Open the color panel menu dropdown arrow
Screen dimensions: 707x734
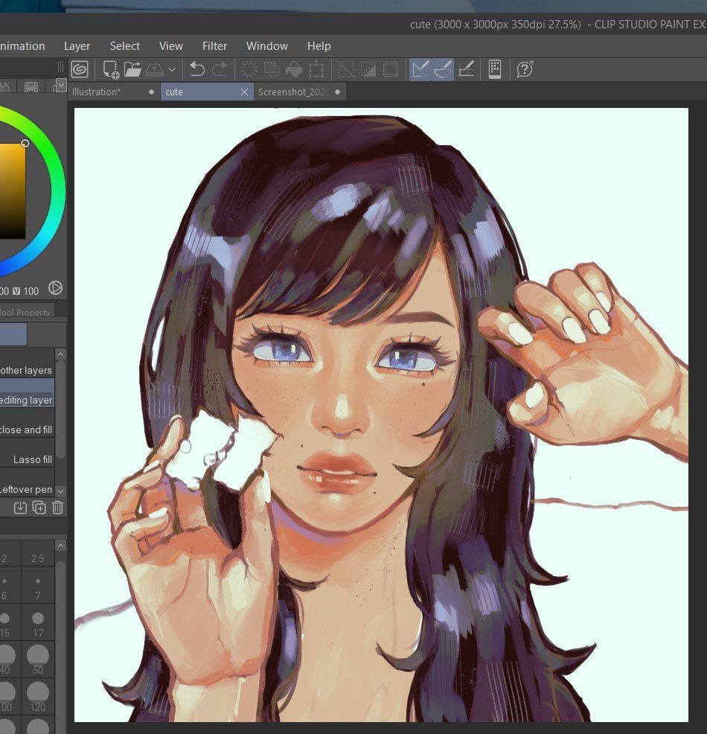pos(61,85)
